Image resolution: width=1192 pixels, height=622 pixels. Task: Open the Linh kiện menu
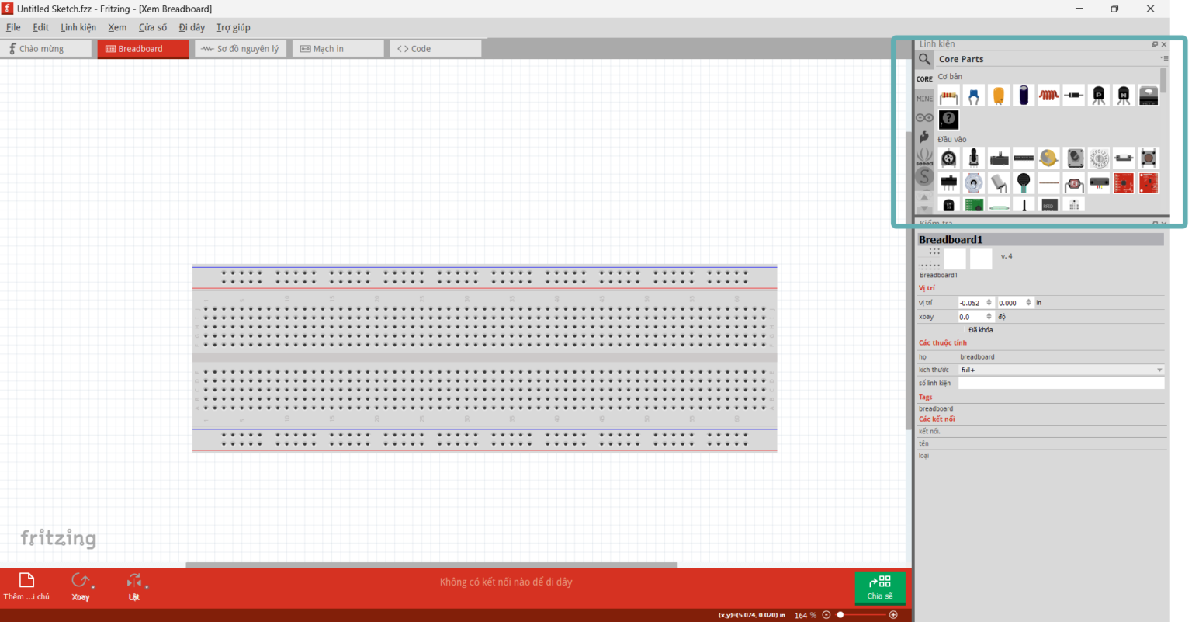(78, 27)
